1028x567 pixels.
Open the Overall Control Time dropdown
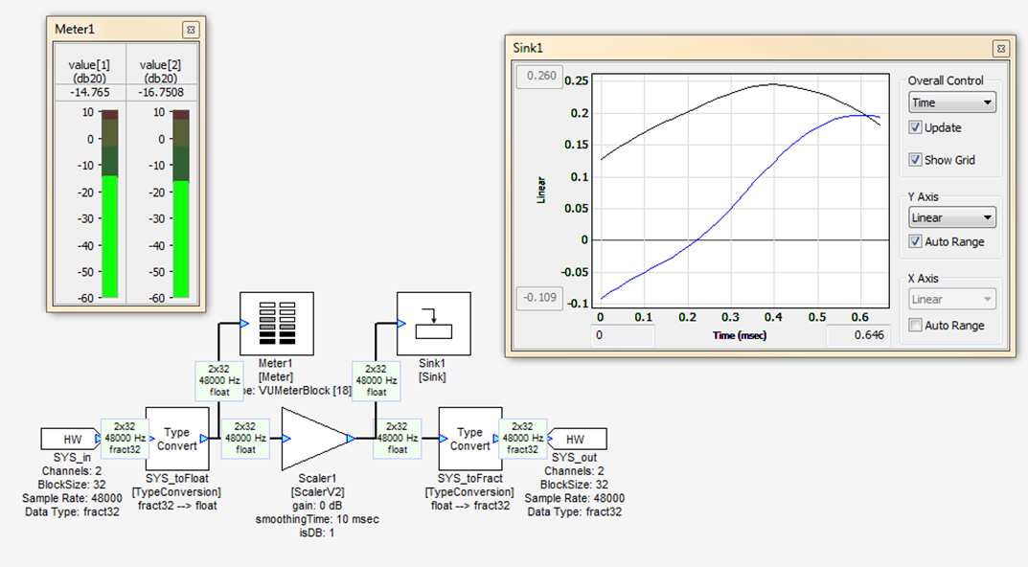click(x=951, y=102)
